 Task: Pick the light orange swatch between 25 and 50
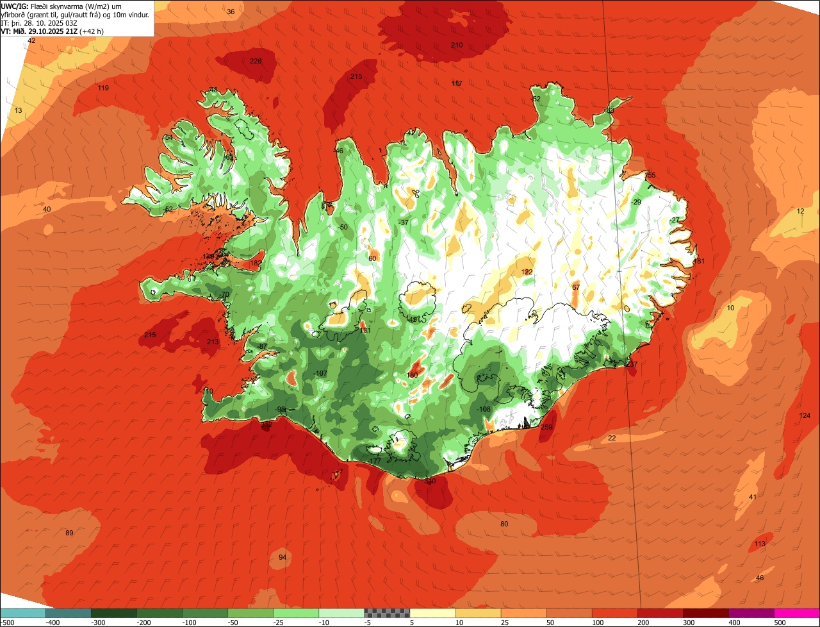[523, 613]
